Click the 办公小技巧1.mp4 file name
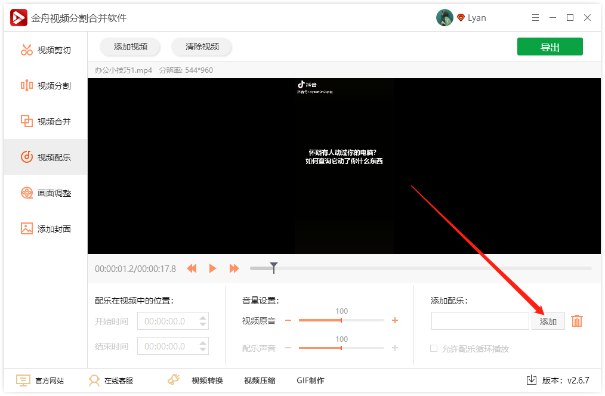This screenshot has height=396, width=605. pos(124,70)
